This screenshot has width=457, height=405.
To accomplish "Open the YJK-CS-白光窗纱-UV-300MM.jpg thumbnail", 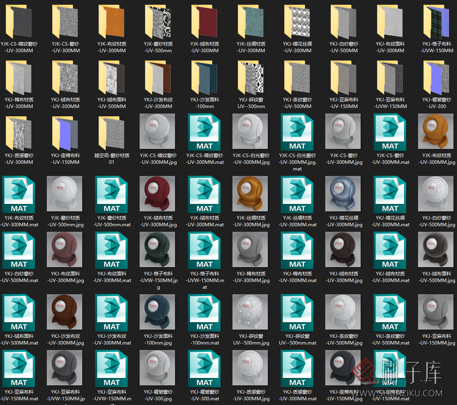I will [251, 132].
